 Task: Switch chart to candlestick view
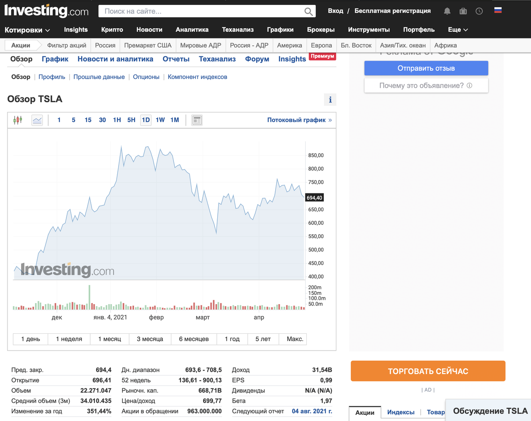click(18, 120)
